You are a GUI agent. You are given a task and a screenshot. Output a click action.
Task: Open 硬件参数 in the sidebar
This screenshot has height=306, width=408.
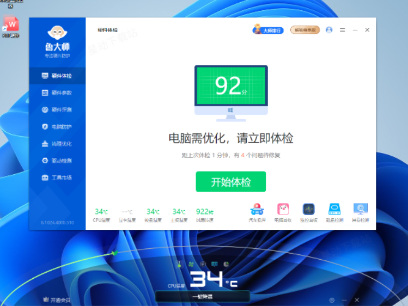[57, 93]
